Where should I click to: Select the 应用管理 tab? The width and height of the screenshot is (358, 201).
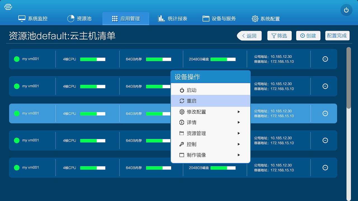point(126,19)
